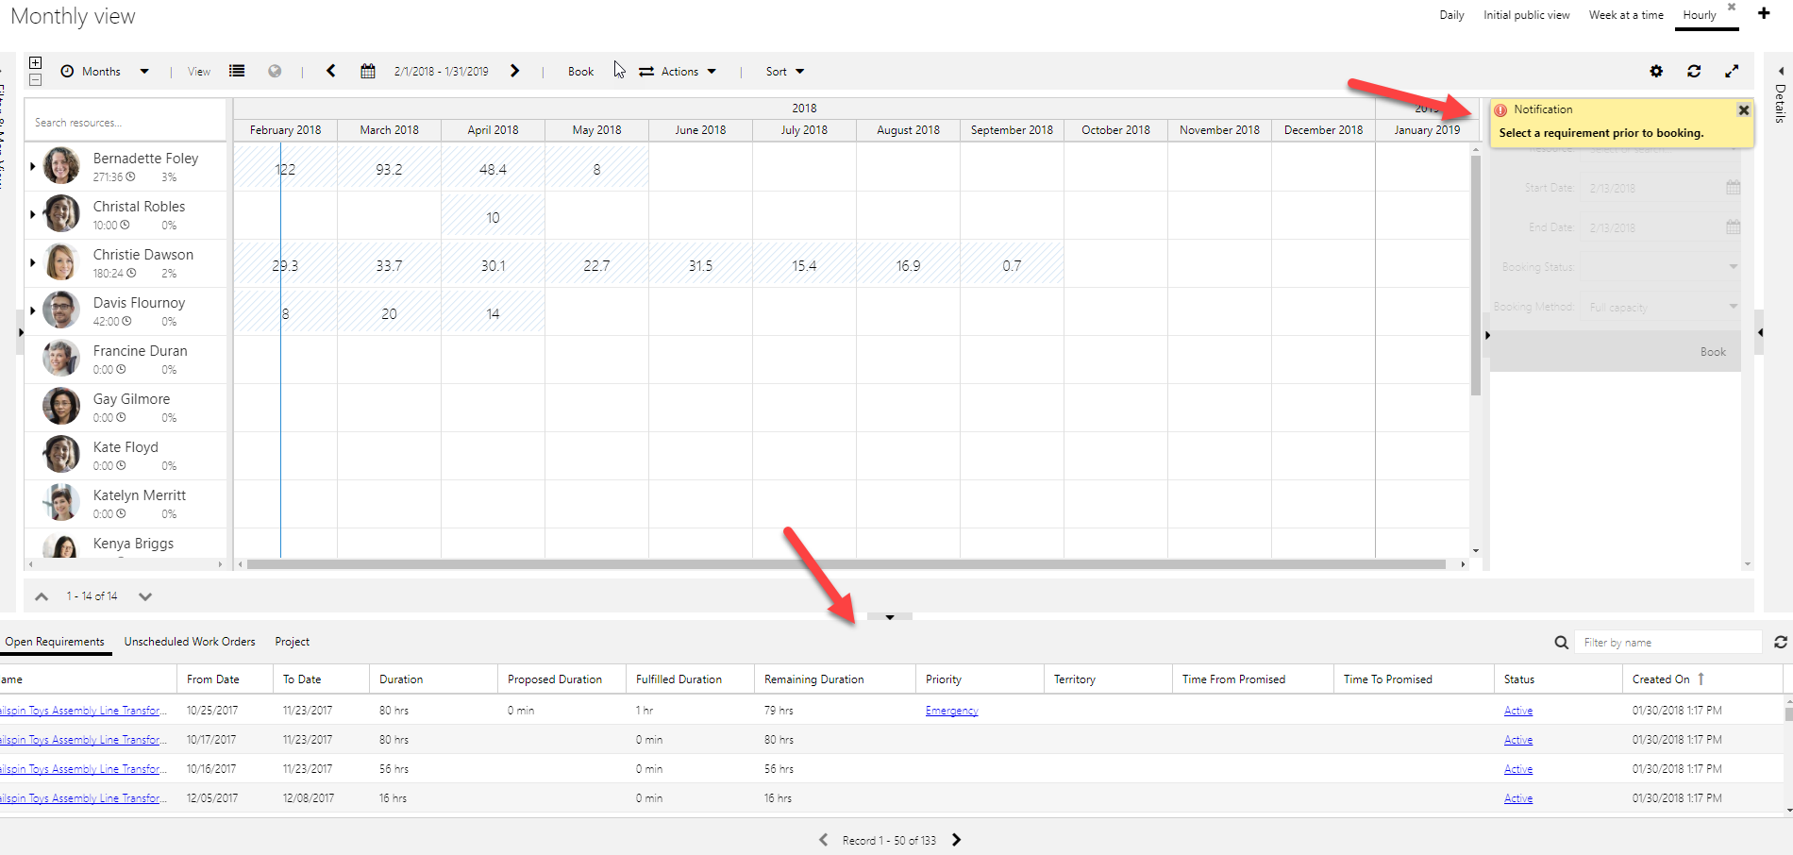Close the notification message
The width and height of the screenshot is (1793, 855).
[x=1744, y=110]
